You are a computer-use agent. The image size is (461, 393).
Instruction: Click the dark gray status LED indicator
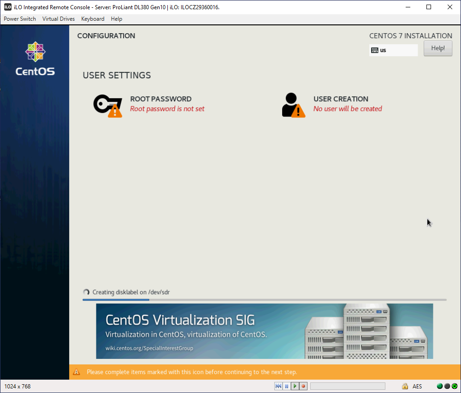point(447,386)
